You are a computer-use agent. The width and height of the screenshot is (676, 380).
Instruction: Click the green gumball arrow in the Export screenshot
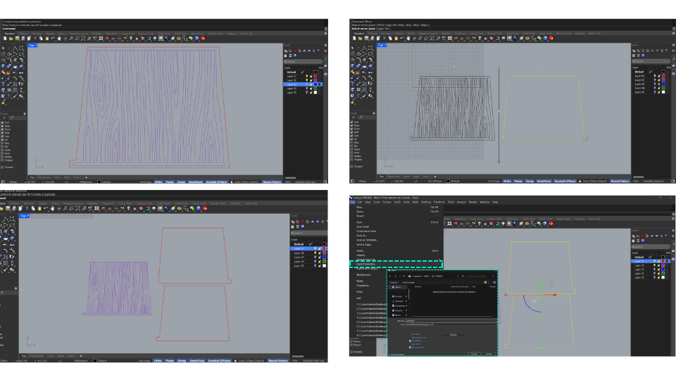coord(540,281)
